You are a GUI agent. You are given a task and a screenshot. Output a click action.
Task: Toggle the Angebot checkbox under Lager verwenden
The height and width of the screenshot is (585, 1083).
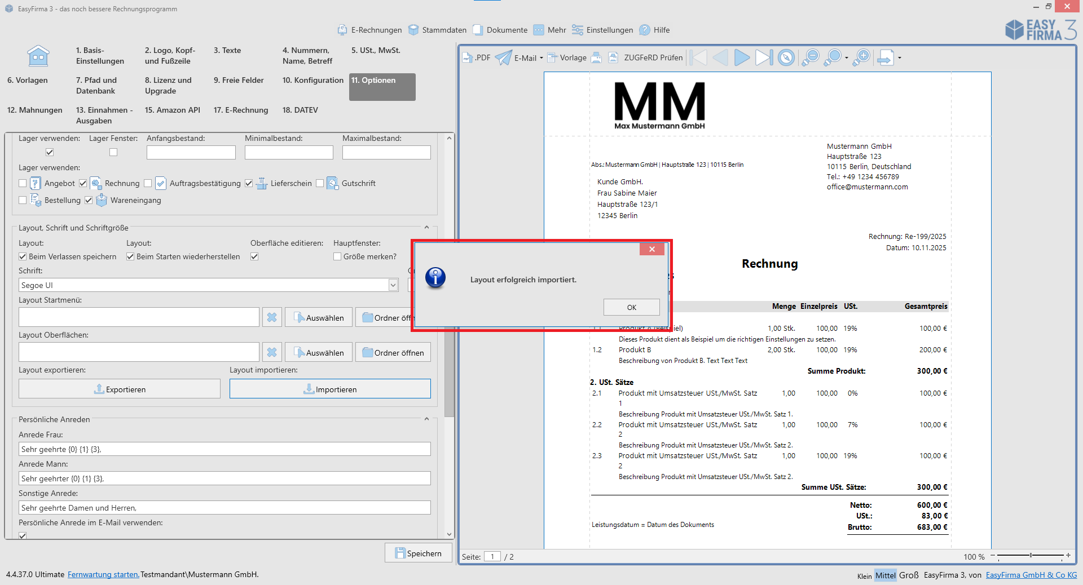click(23, 183)
